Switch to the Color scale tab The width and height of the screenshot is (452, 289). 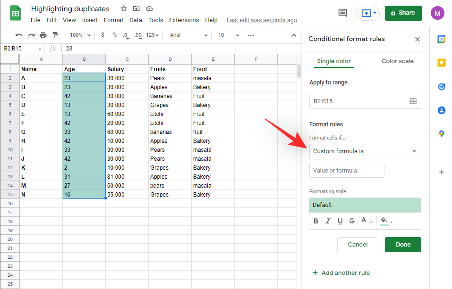click(397, 61)
